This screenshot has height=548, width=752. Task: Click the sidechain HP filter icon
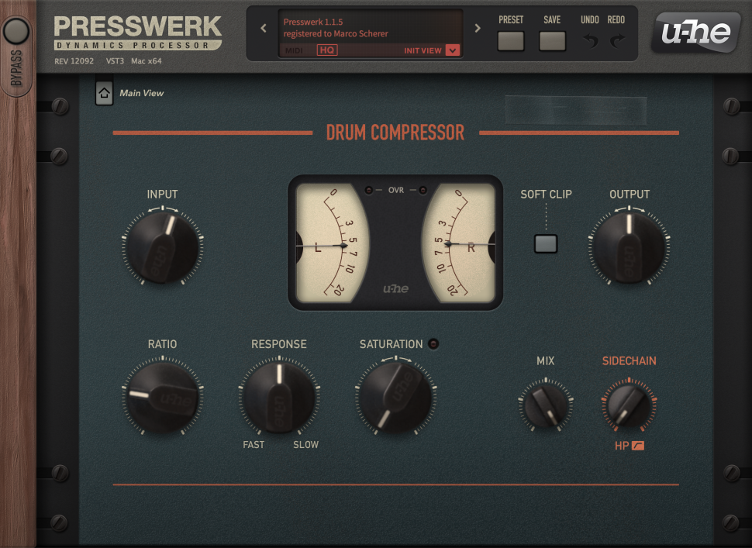click(638, 446)
